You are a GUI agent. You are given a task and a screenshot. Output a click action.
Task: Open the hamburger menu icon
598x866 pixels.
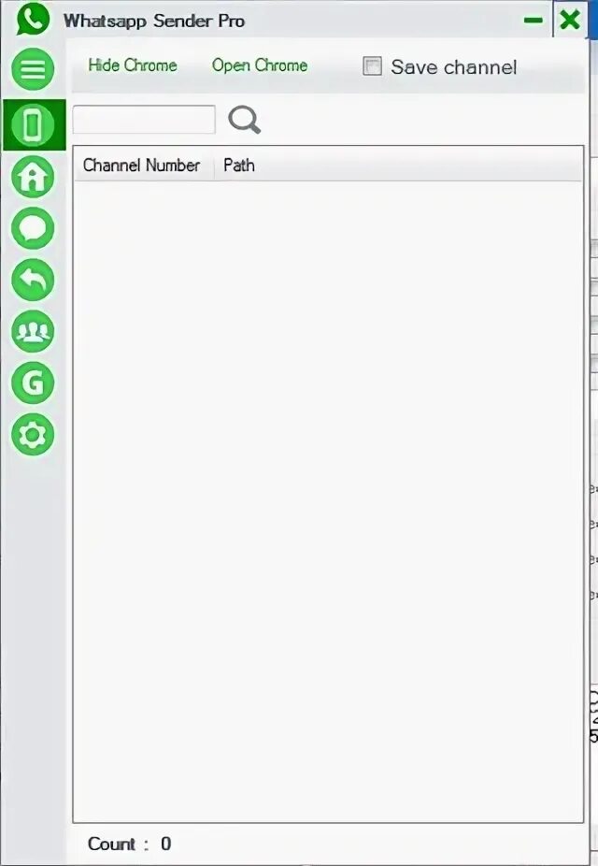coord(33,69)
